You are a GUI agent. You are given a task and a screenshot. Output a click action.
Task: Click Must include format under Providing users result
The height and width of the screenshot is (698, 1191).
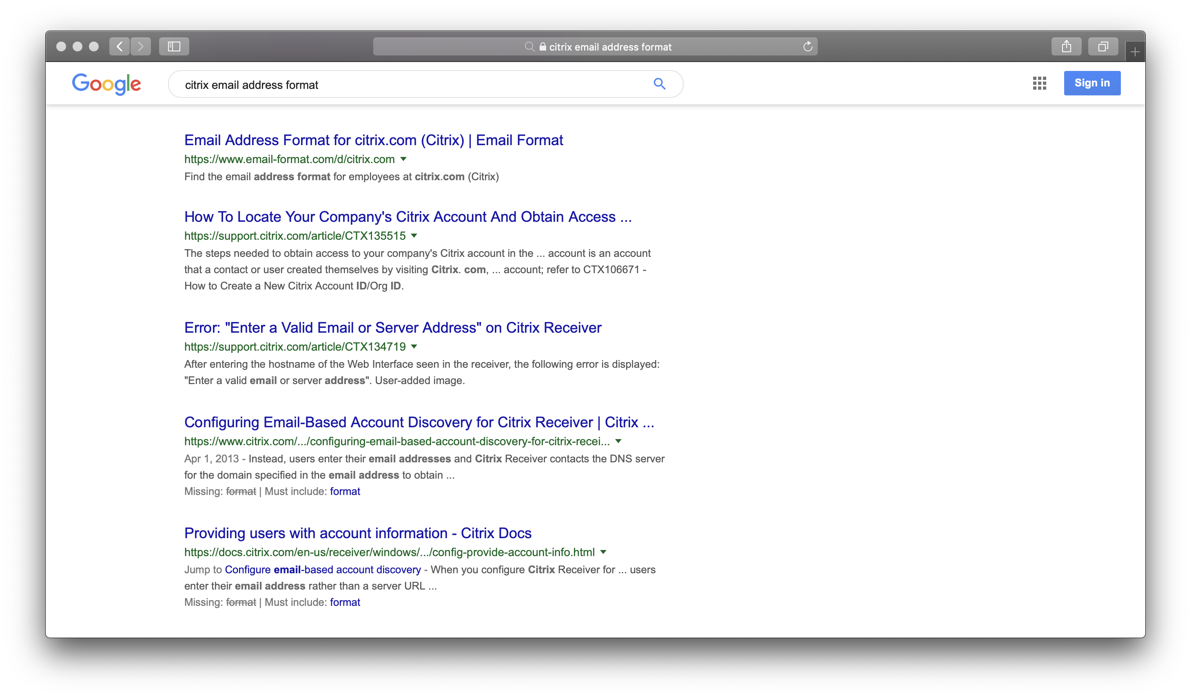tap(345, 603)
